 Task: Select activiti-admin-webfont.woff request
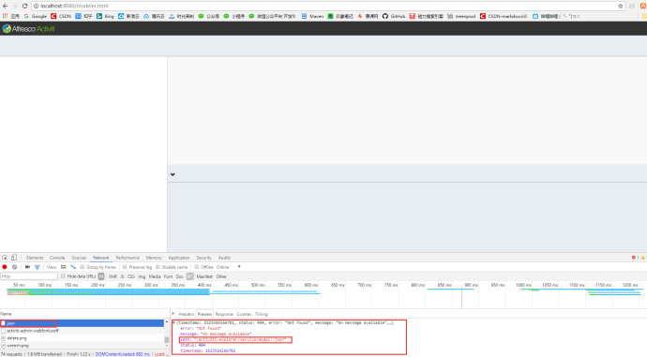83,331
